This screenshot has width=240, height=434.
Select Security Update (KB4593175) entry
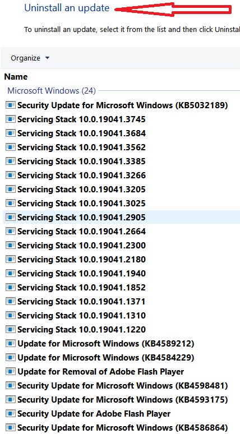tap(122, 399)
